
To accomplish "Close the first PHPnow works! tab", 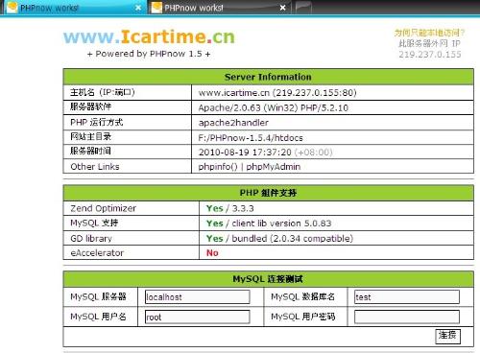I will coord(138,8).
